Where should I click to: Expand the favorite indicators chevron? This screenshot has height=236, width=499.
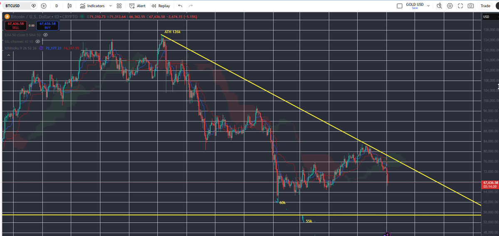(110, 6)
